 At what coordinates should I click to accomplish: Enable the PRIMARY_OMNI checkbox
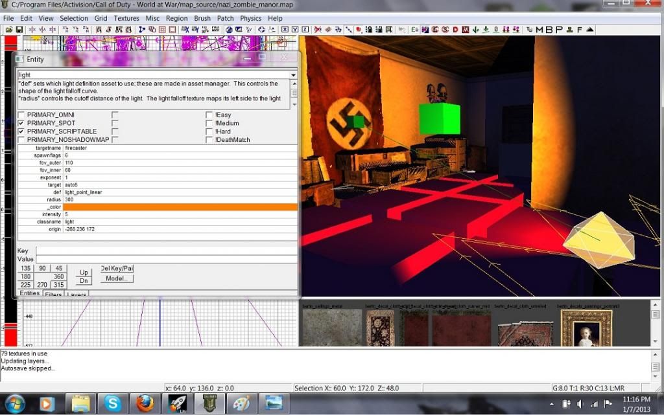21,115
